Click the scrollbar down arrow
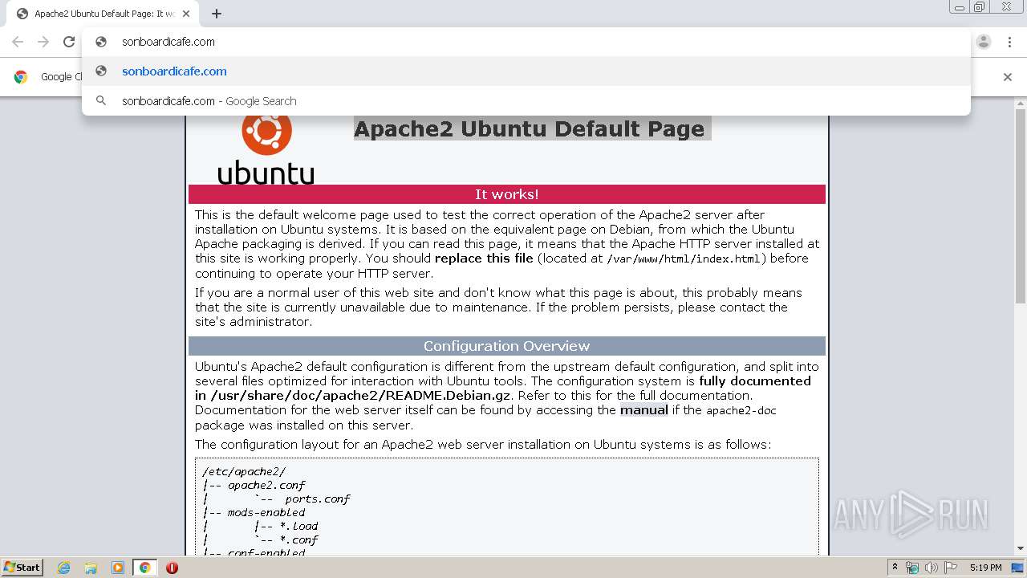The height and width of the screenshot is (578, 1027). pos(1021,548)
